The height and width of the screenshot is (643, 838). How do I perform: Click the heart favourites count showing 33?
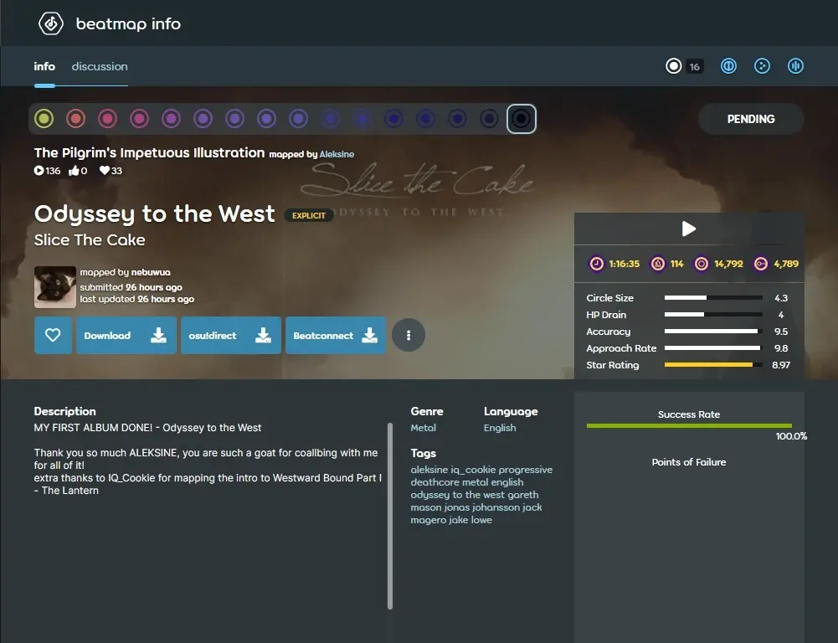coord(111,171)
